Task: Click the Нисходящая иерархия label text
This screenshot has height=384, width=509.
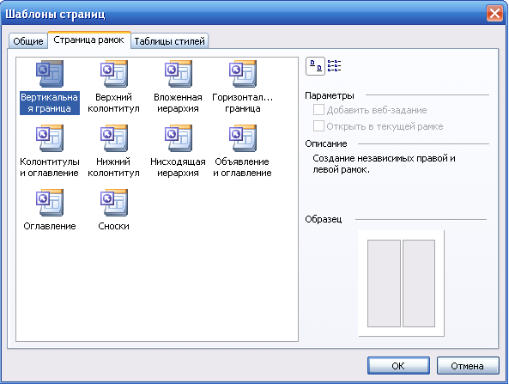Action: (x=179, y=167)
